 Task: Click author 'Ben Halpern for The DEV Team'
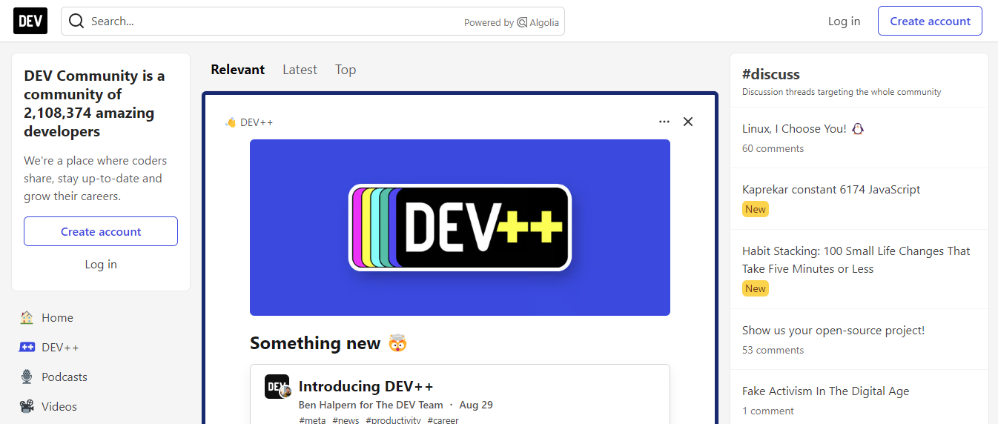click(x=371, y=405)
